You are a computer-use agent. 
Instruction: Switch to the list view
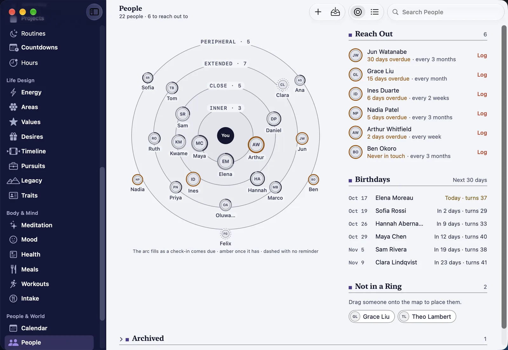[375, 12]
